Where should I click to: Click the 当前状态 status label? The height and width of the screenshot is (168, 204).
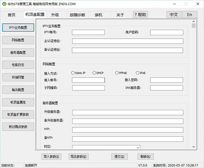point(8,165)
